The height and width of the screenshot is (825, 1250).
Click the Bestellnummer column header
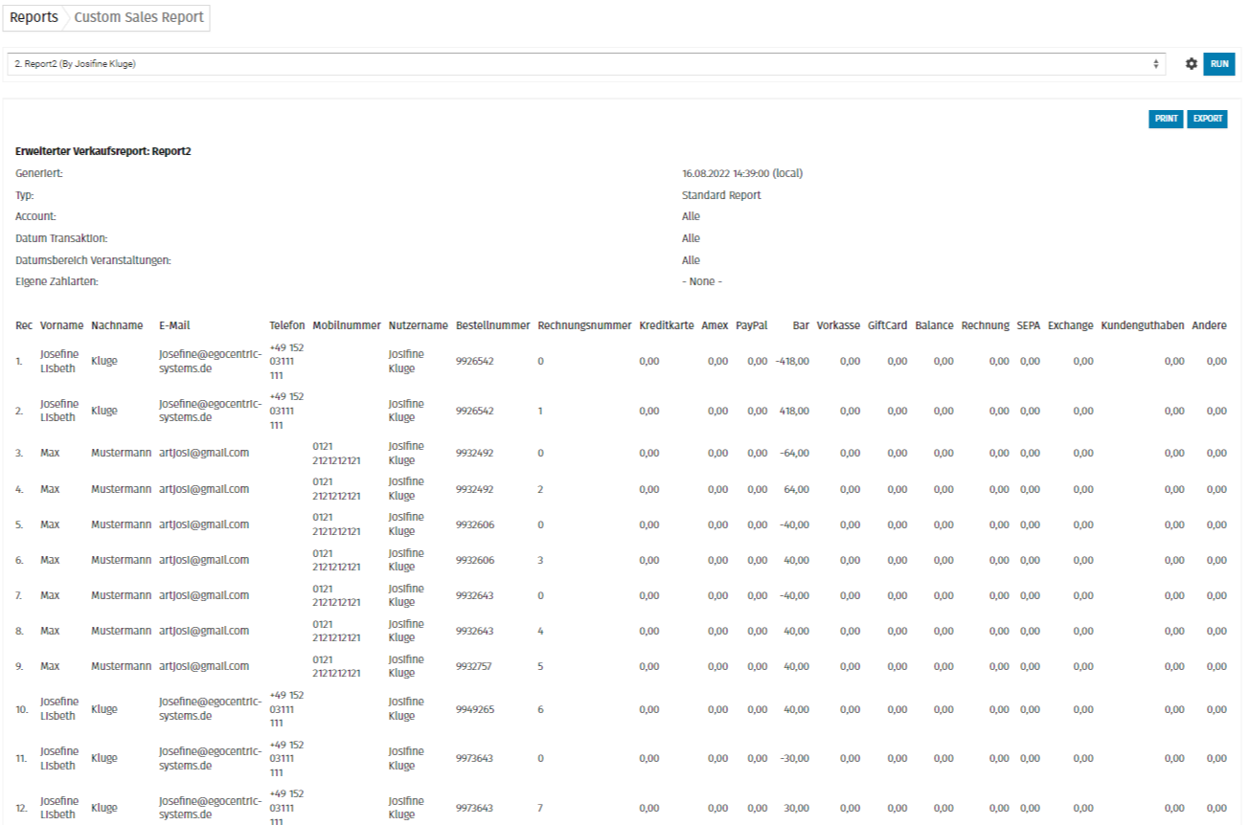pyautogui.click(x=492, y=325)
